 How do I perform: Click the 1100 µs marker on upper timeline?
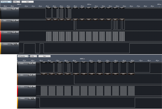[x=89, y=4]
